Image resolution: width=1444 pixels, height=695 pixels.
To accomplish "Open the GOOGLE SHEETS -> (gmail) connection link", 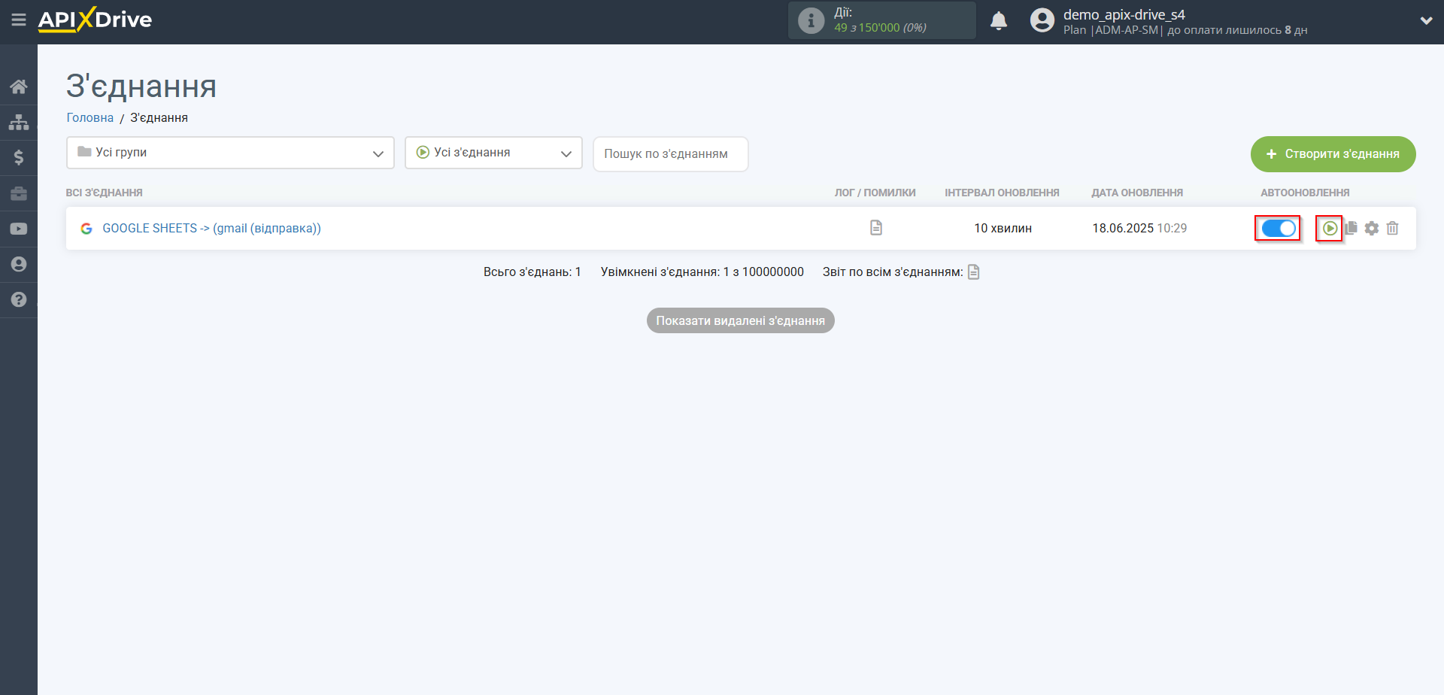I will [211, 228].
